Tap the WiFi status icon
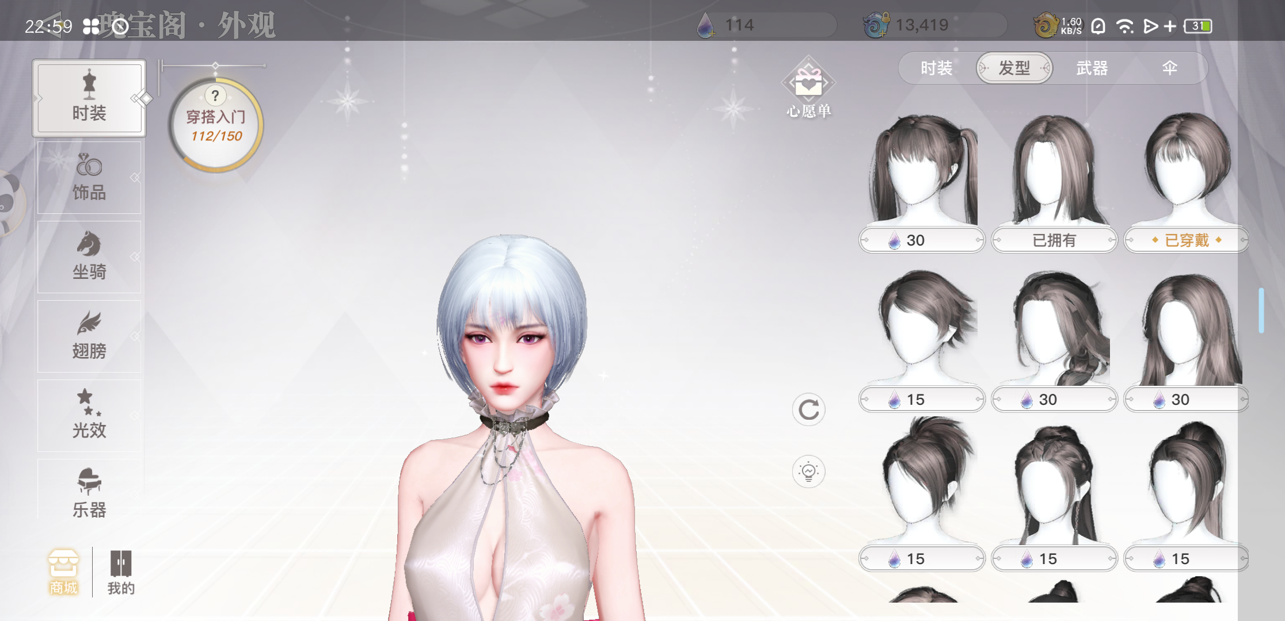The image size is (1285, 621). point(1125,26)
